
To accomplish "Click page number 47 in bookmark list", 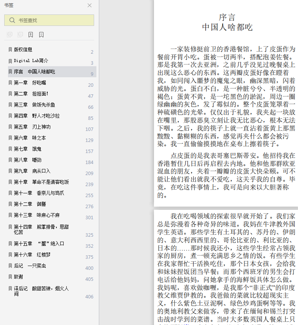I will point(91,96).
